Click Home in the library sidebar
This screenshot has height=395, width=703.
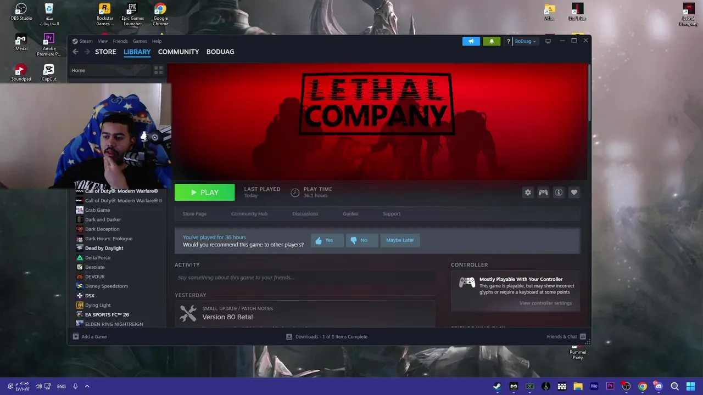pyautogui.click(x=78, y=70)
